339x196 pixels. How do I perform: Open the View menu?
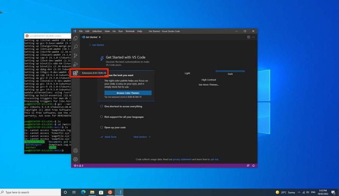point(107,31)
